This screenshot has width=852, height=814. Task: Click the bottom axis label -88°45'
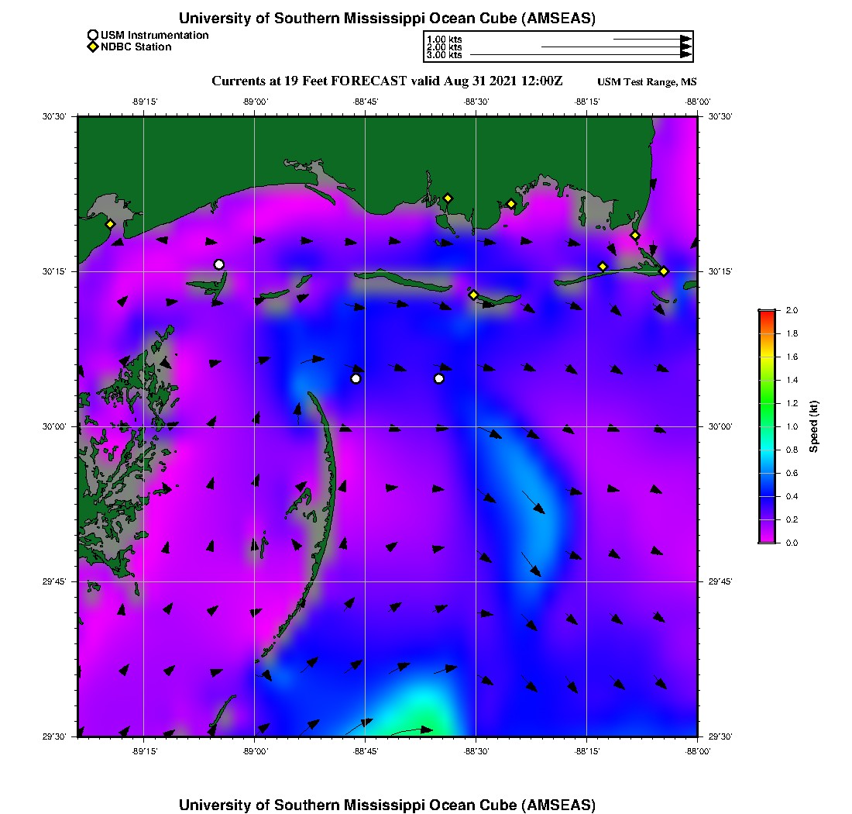366,751
